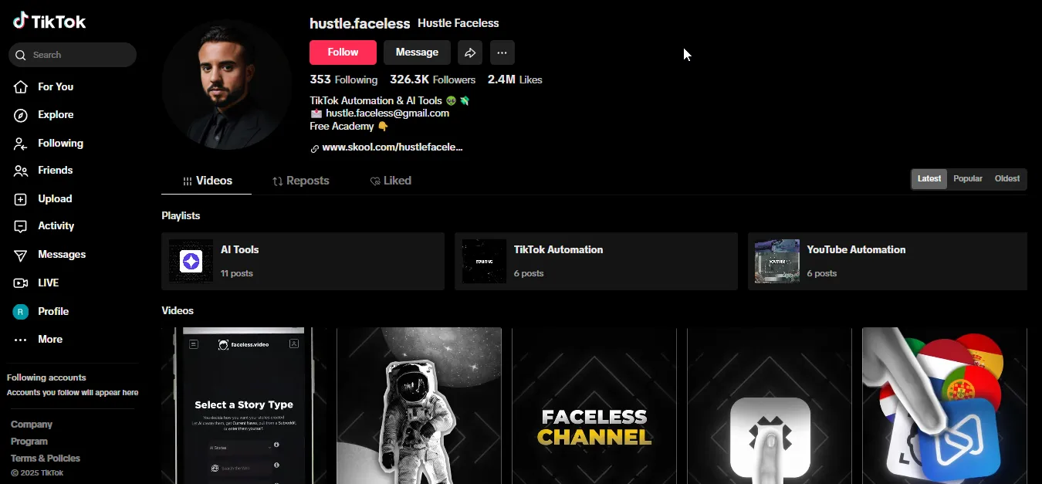Screen dimensions: 1042x484
Task: Click the hustle.faceless@gmail.com email text
Action: pyautogui.click(x=387, y=113)
